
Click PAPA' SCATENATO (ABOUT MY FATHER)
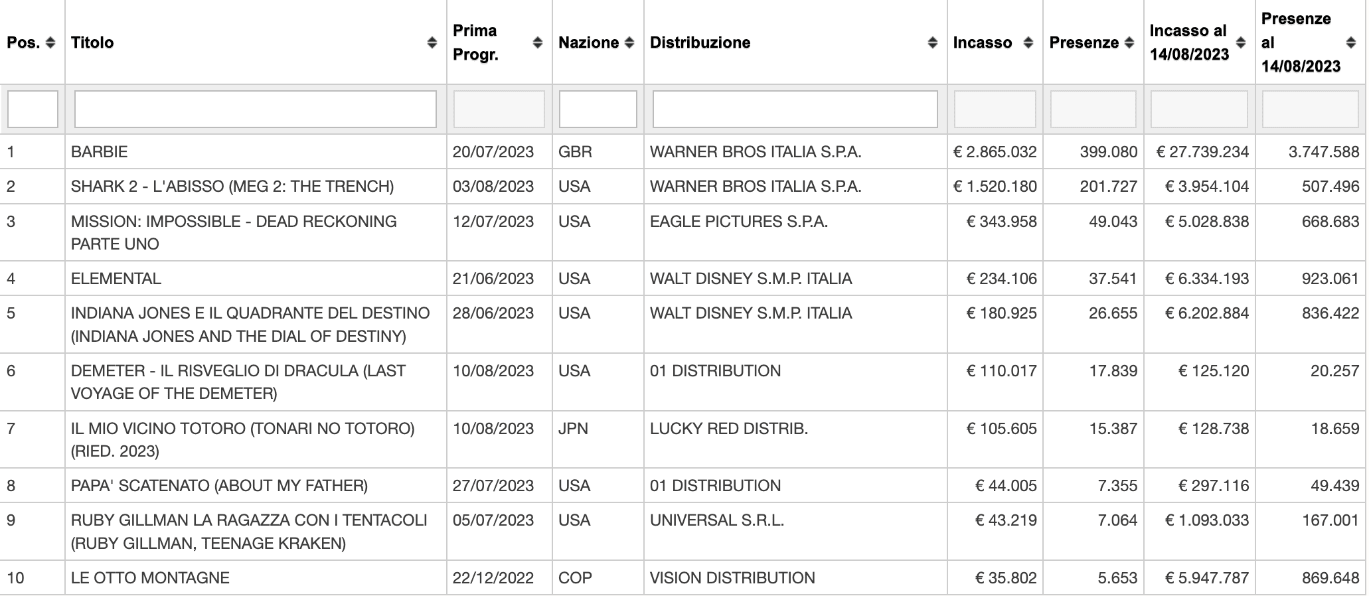click(220, 486)
